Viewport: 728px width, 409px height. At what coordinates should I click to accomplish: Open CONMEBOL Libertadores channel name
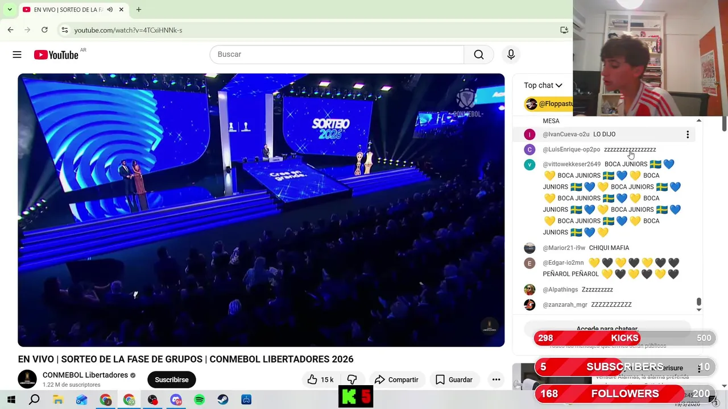pos(85,375)
